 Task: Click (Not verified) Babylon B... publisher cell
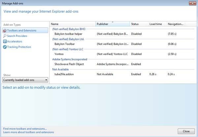click(113, 34)
